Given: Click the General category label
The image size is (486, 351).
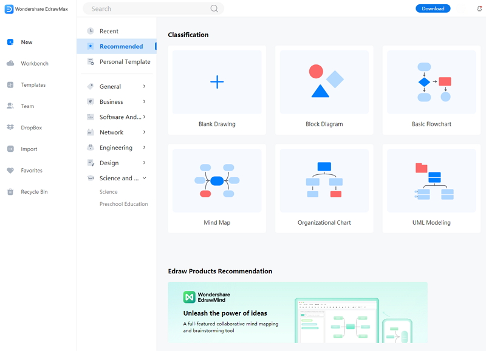Looking at the screenshot, I should click(110, 86).
